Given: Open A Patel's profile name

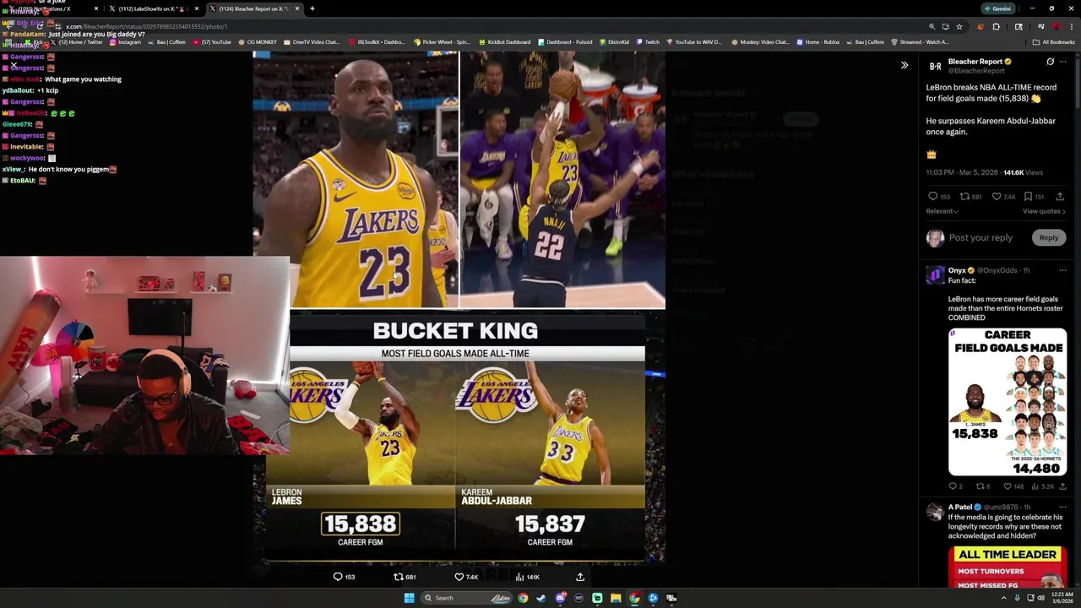Looking at the screenshot, I should [959, 507].
